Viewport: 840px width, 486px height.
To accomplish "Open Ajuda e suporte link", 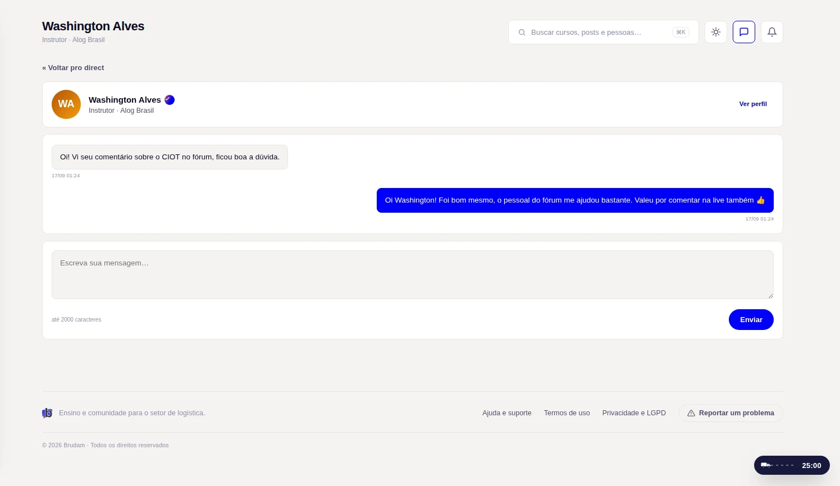I will (x=506, y=413).
